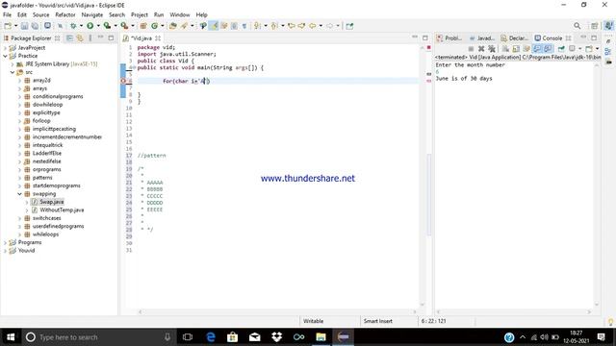Select the patterns package
616x346 pixels.
(42, 177)
